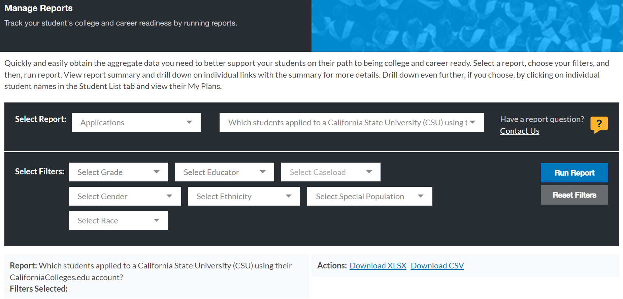Click the 'Track your student's college' subtitle
623x299 pixels.
point(121,23)
